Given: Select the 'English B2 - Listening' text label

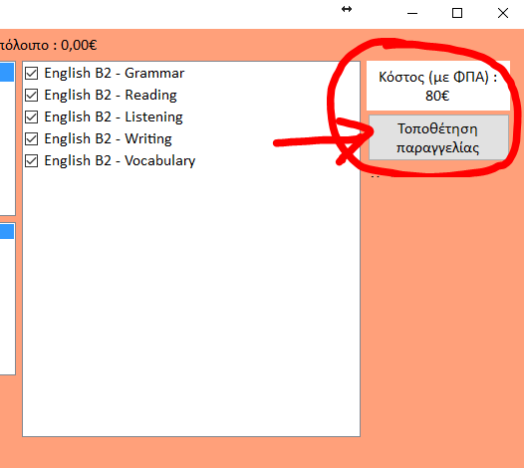Looking at the screenshot, I should click(x=114, y=117).
